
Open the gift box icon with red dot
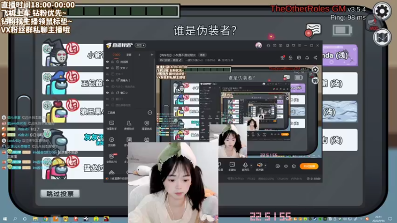pos(282,57)
